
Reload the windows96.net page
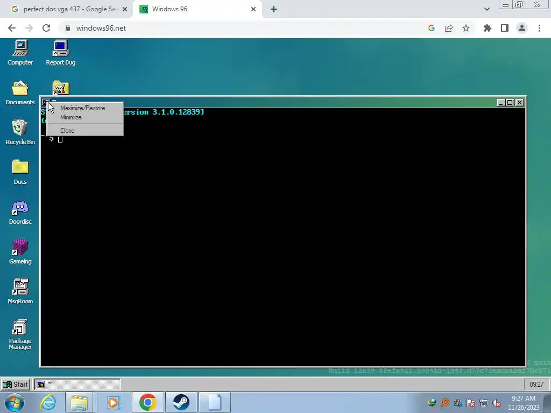46,28
